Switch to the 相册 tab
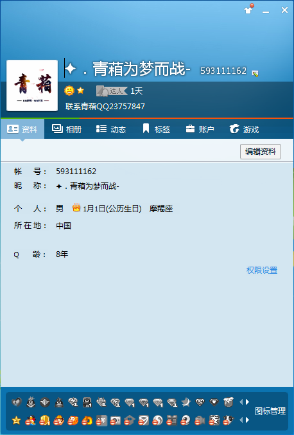Image resolution: width=294 pixels, height=435 pixels. (x=67, y=129)
